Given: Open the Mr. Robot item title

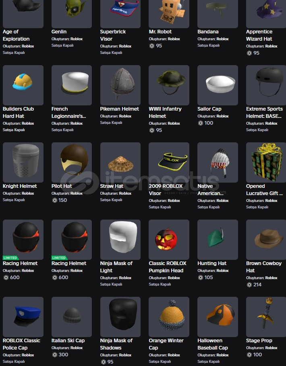Looking at the screenshot, I should tap(160, 32).
